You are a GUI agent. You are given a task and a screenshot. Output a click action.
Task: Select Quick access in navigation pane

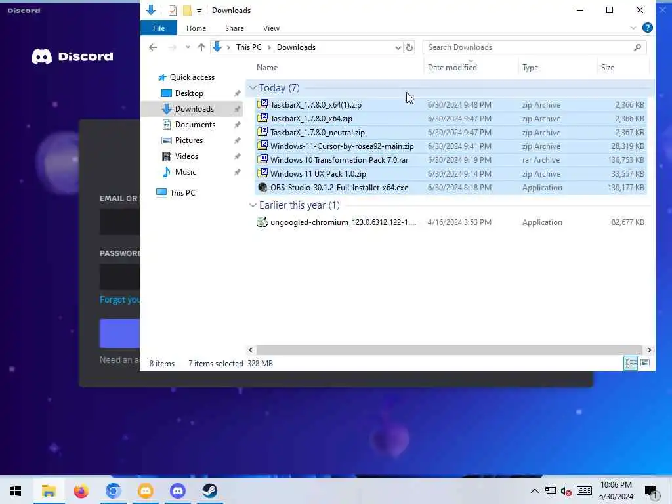[x=192, y=77]
